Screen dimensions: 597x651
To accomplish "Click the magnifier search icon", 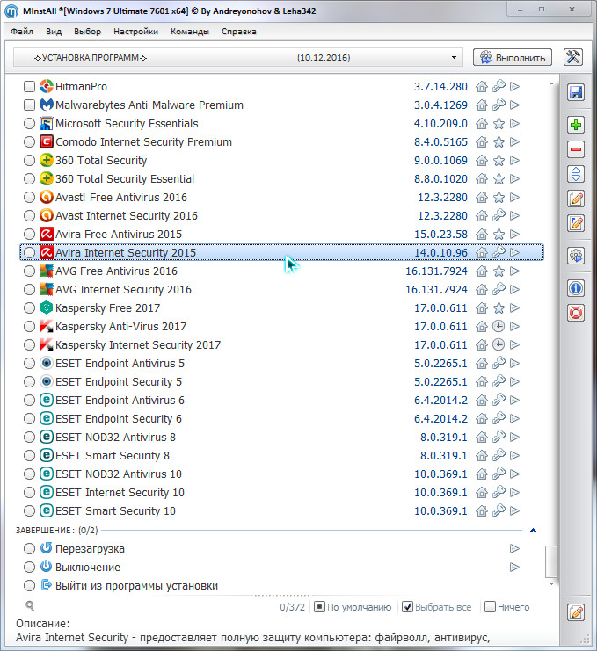I will (x=30, y=606).
